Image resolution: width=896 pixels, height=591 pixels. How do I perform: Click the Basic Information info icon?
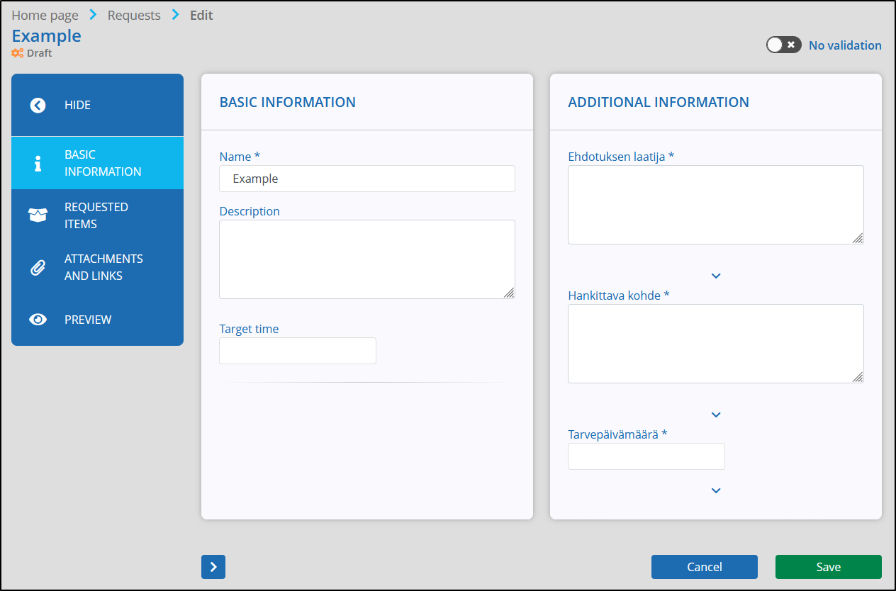tap(38, 163)
